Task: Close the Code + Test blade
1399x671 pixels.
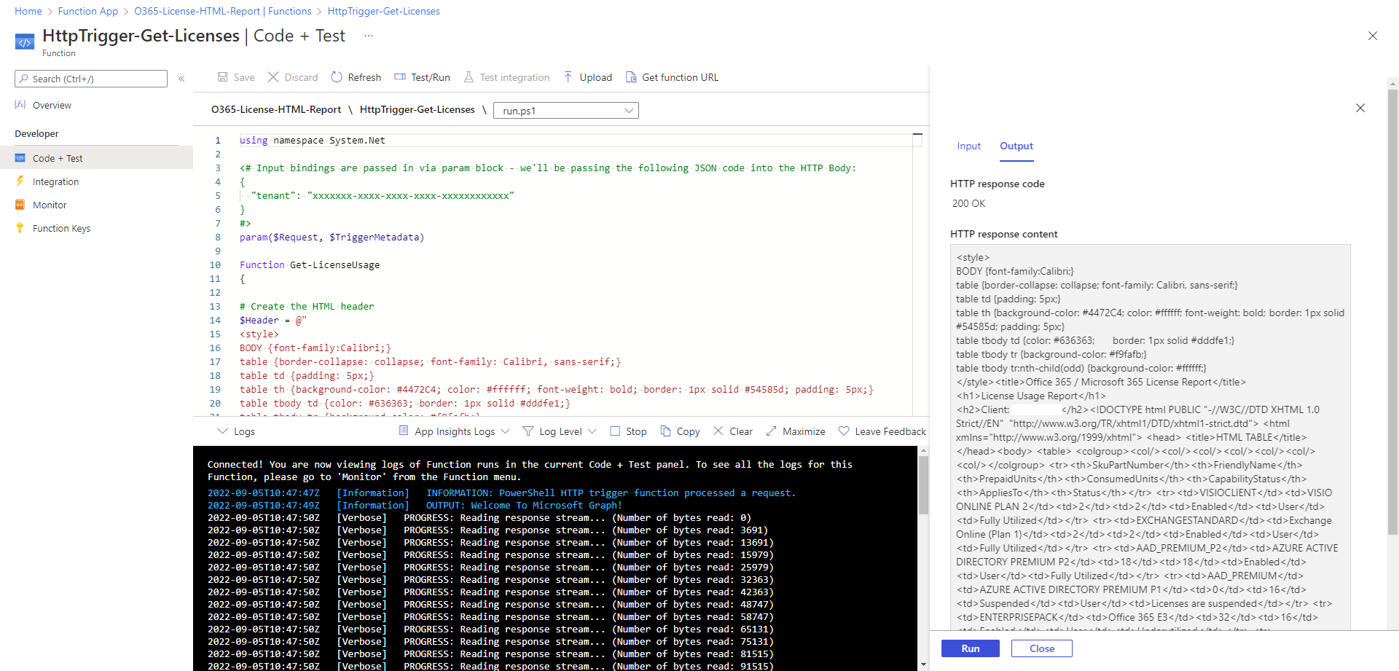Action: click(1373, 36)
